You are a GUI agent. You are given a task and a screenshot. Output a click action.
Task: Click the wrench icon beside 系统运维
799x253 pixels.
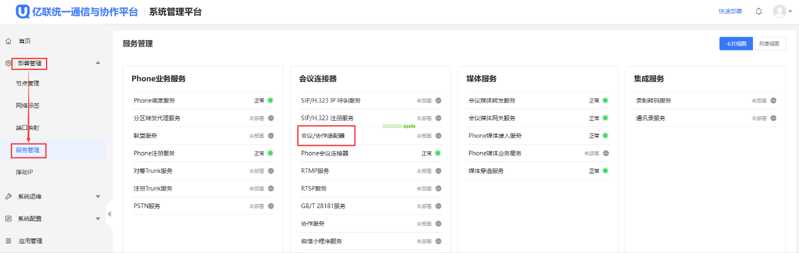[x=8, y=196]
